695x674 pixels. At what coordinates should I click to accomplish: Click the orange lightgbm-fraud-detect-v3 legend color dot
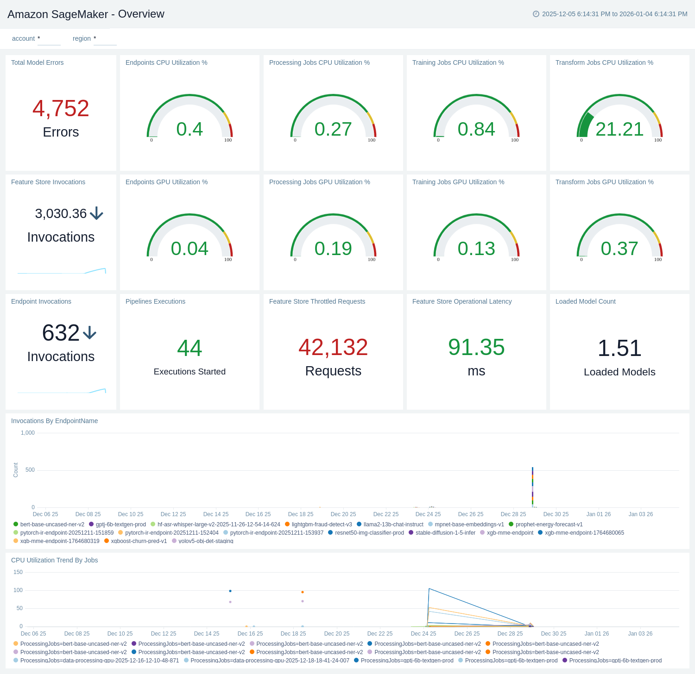[x=287, y=524]
